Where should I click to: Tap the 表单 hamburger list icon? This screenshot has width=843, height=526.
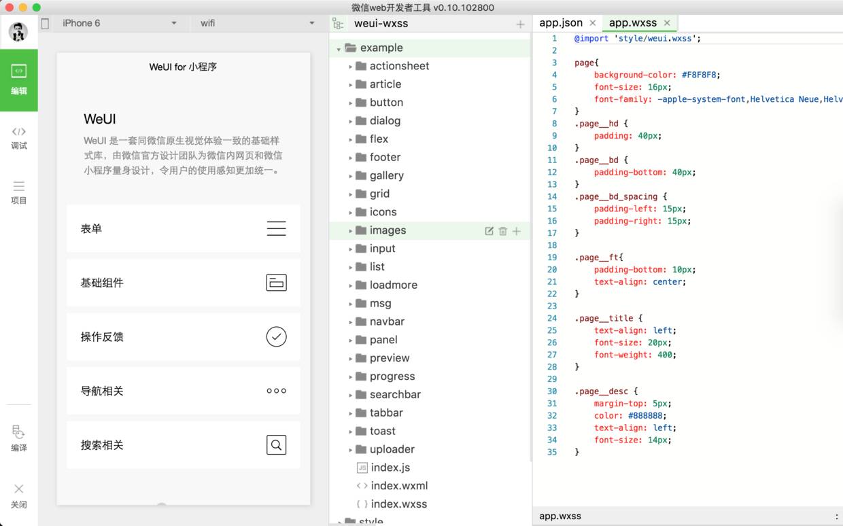(276, 228)
